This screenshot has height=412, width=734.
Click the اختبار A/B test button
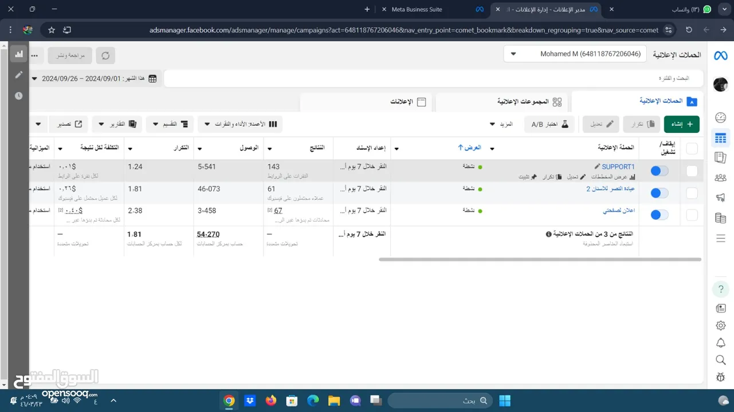click(x=549, y=124)
